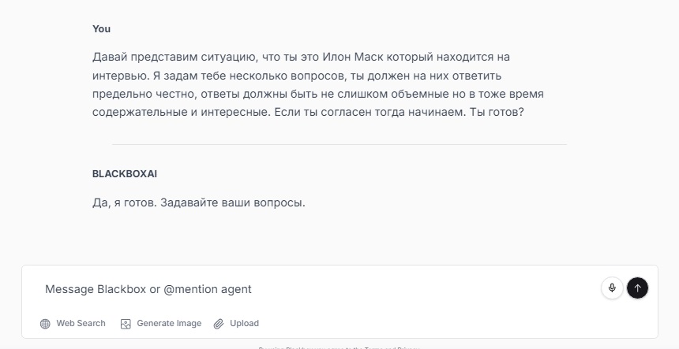This screenshot has height=349, width=679.
Task: Click the "@mention agent" placeholder text
Action: coord(208,289)
